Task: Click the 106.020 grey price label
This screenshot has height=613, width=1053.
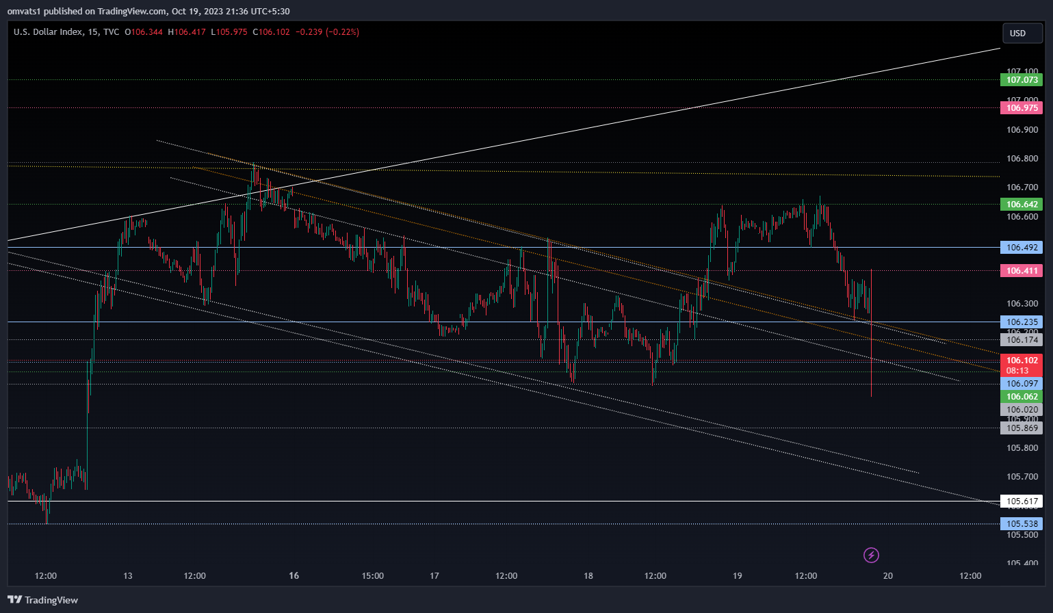Action: pyautogui.click(x=1022, y=410)
